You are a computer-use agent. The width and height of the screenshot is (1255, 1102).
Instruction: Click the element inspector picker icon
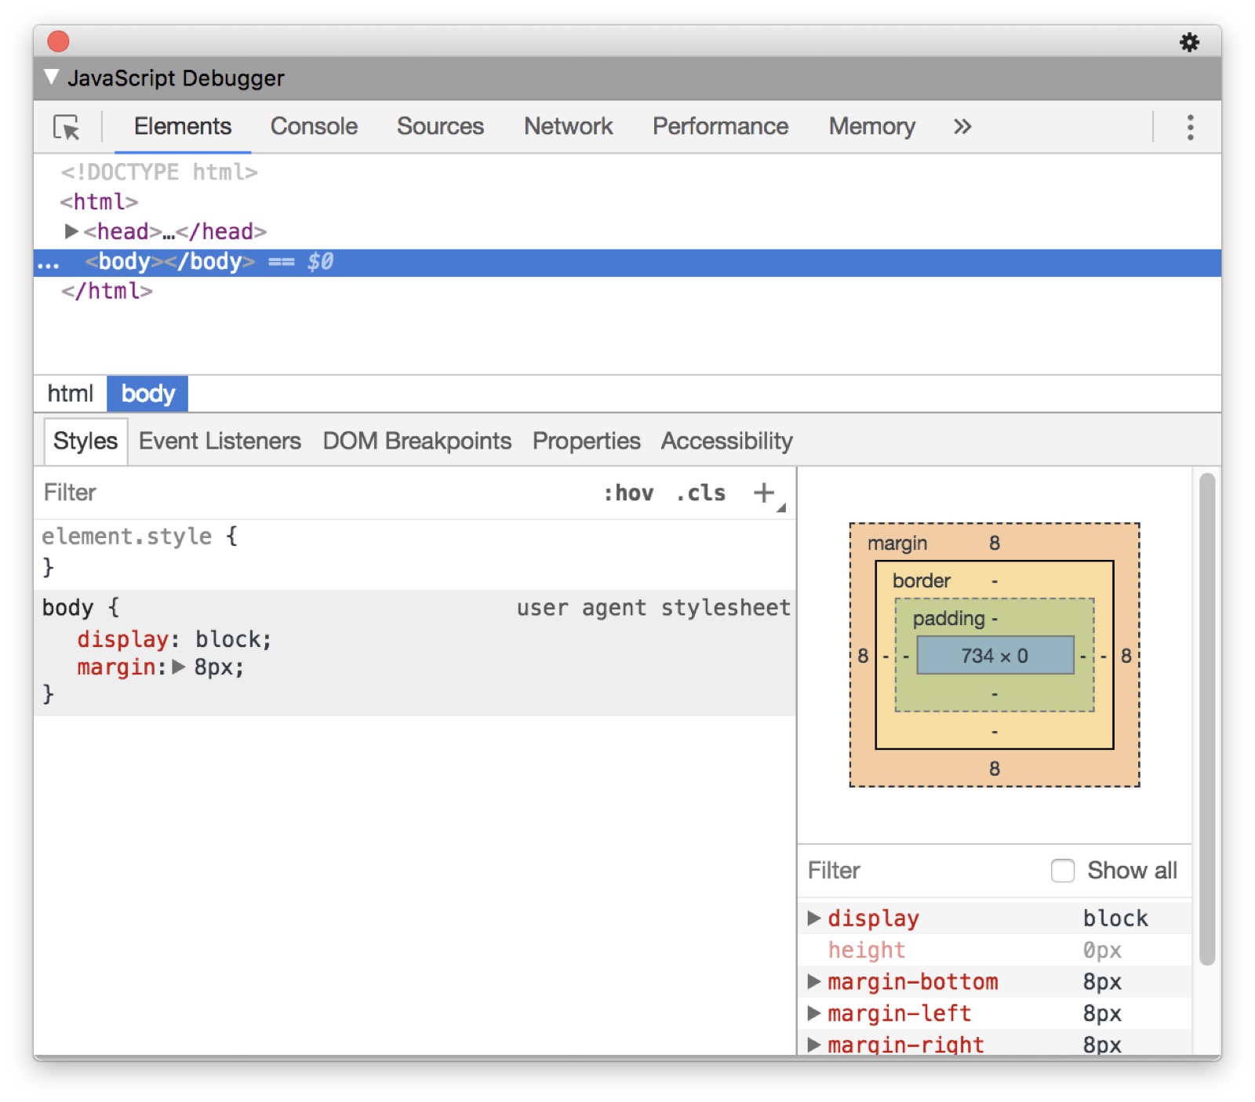[67, 127]
